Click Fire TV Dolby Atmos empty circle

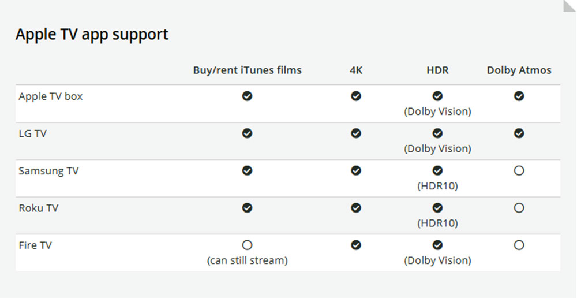point(519,245)
